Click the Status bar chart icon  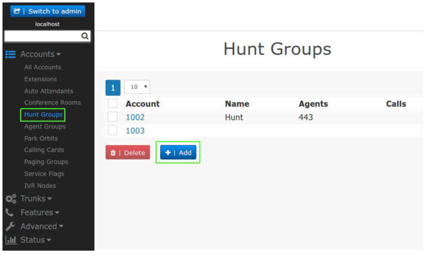11,240
